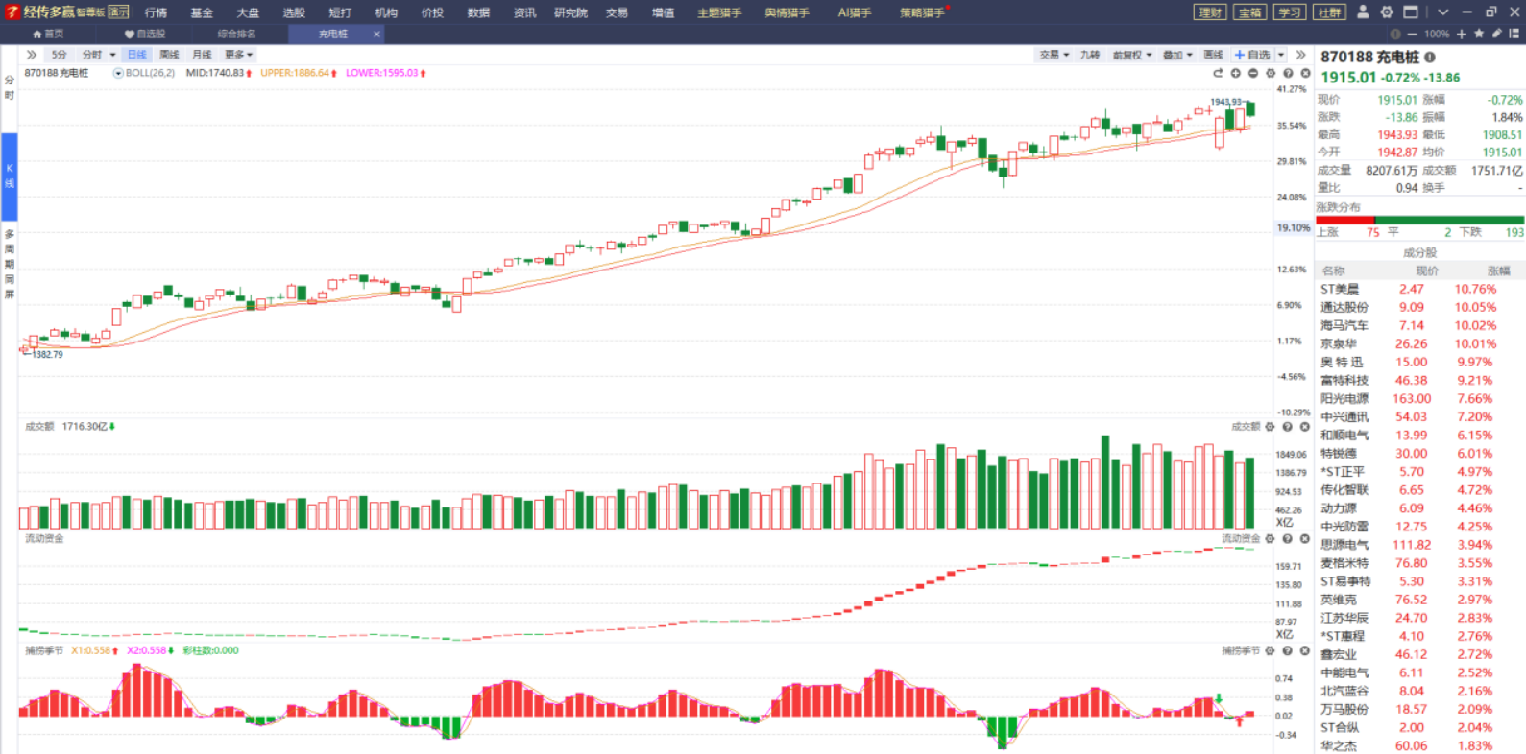Click the zoom-in plus next to 100%

tap(1462, 34)
